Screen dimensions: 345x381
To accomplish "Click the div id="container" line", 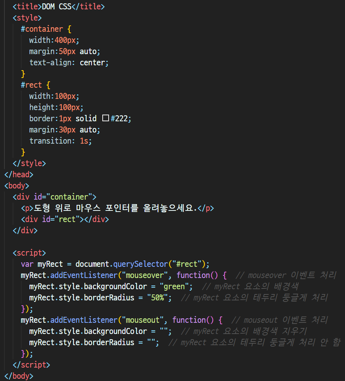I will click(55, 197).
